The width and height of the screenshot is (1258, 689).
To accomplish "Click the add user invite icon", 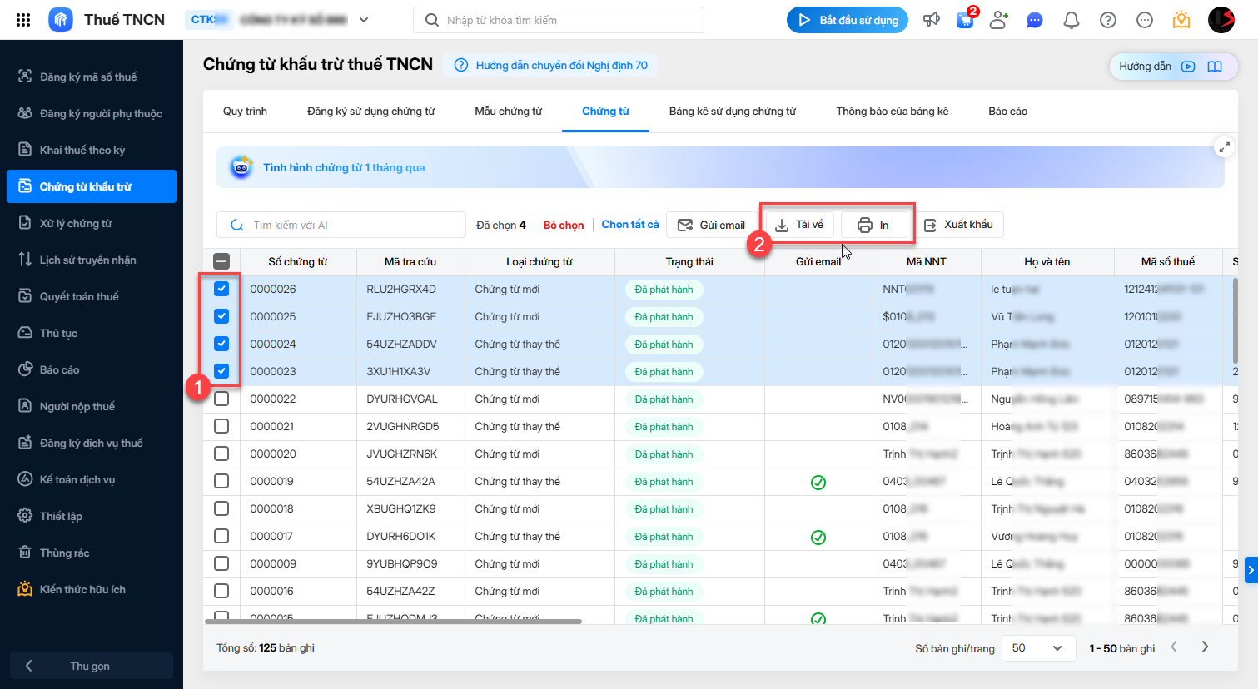I will [999, 20].
